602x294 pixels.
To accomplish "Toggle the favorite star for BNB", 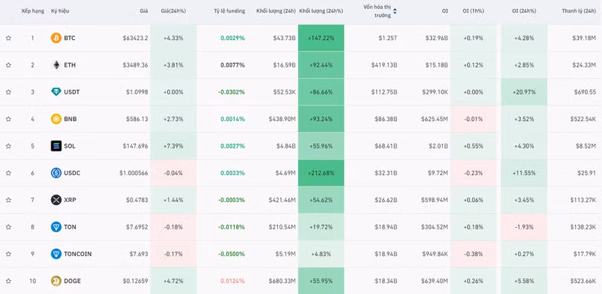I will pos(8,119).
